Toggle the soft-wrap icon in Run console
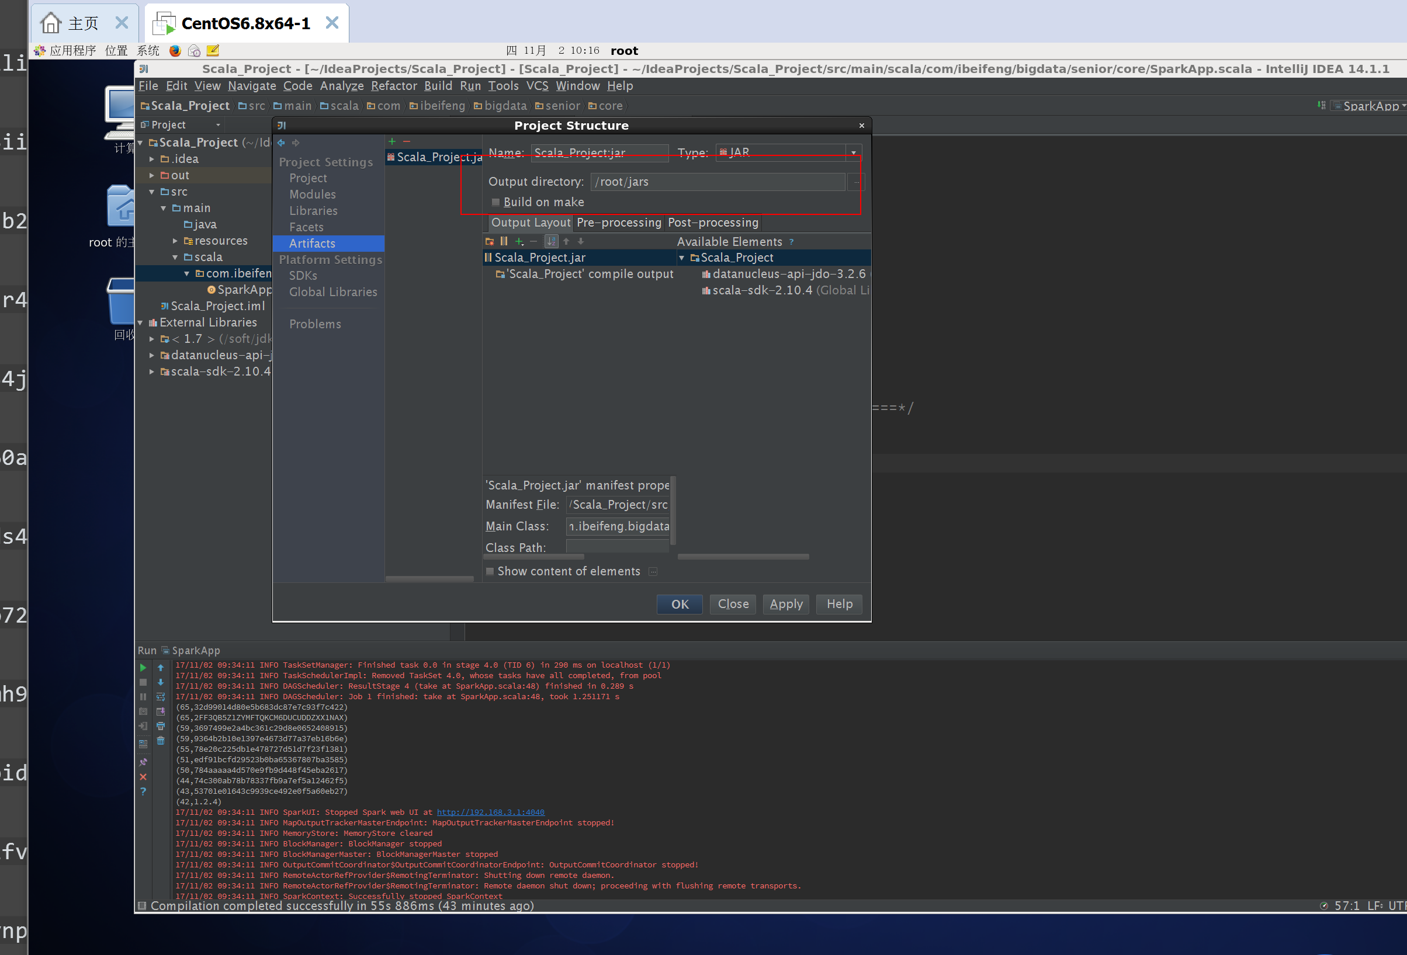 (161, 697)
